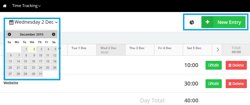This screenshot has width=250, height=105.
Task: Edit the 10:00 time entry
Action: coord(213,65)
